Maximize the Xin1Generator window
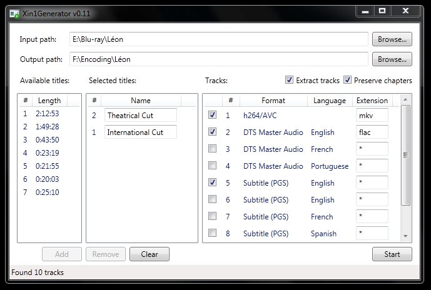This screenshot has height=290, width=431. click(382, 11)
